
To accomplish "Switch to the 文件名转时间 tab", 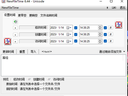I will [49, 15].
